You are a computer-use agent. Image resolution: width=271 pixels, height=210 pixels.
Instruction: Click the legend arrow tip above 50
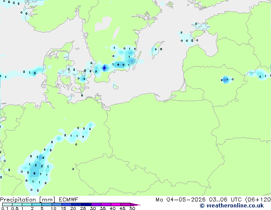(135, 204)
